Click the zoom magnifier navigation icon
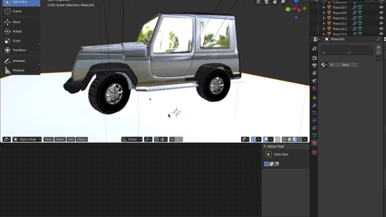The image size is (386, 217). [x=283, y=2]
